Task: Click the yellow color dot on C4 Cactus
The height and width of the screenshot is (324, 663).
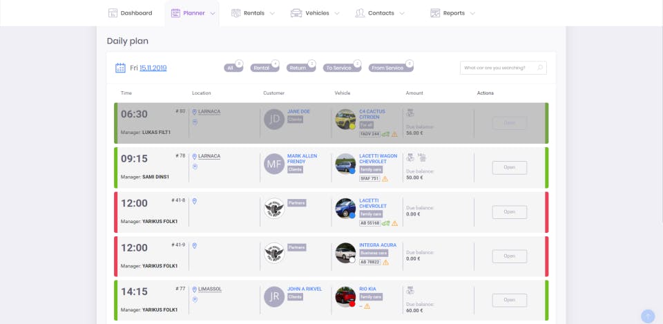Action: pyautogui.click(x=352, y=126)
